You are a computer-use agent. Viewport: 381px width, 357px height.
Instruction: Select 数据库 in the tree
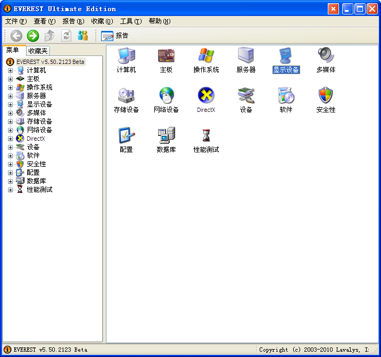click(36, 181)
